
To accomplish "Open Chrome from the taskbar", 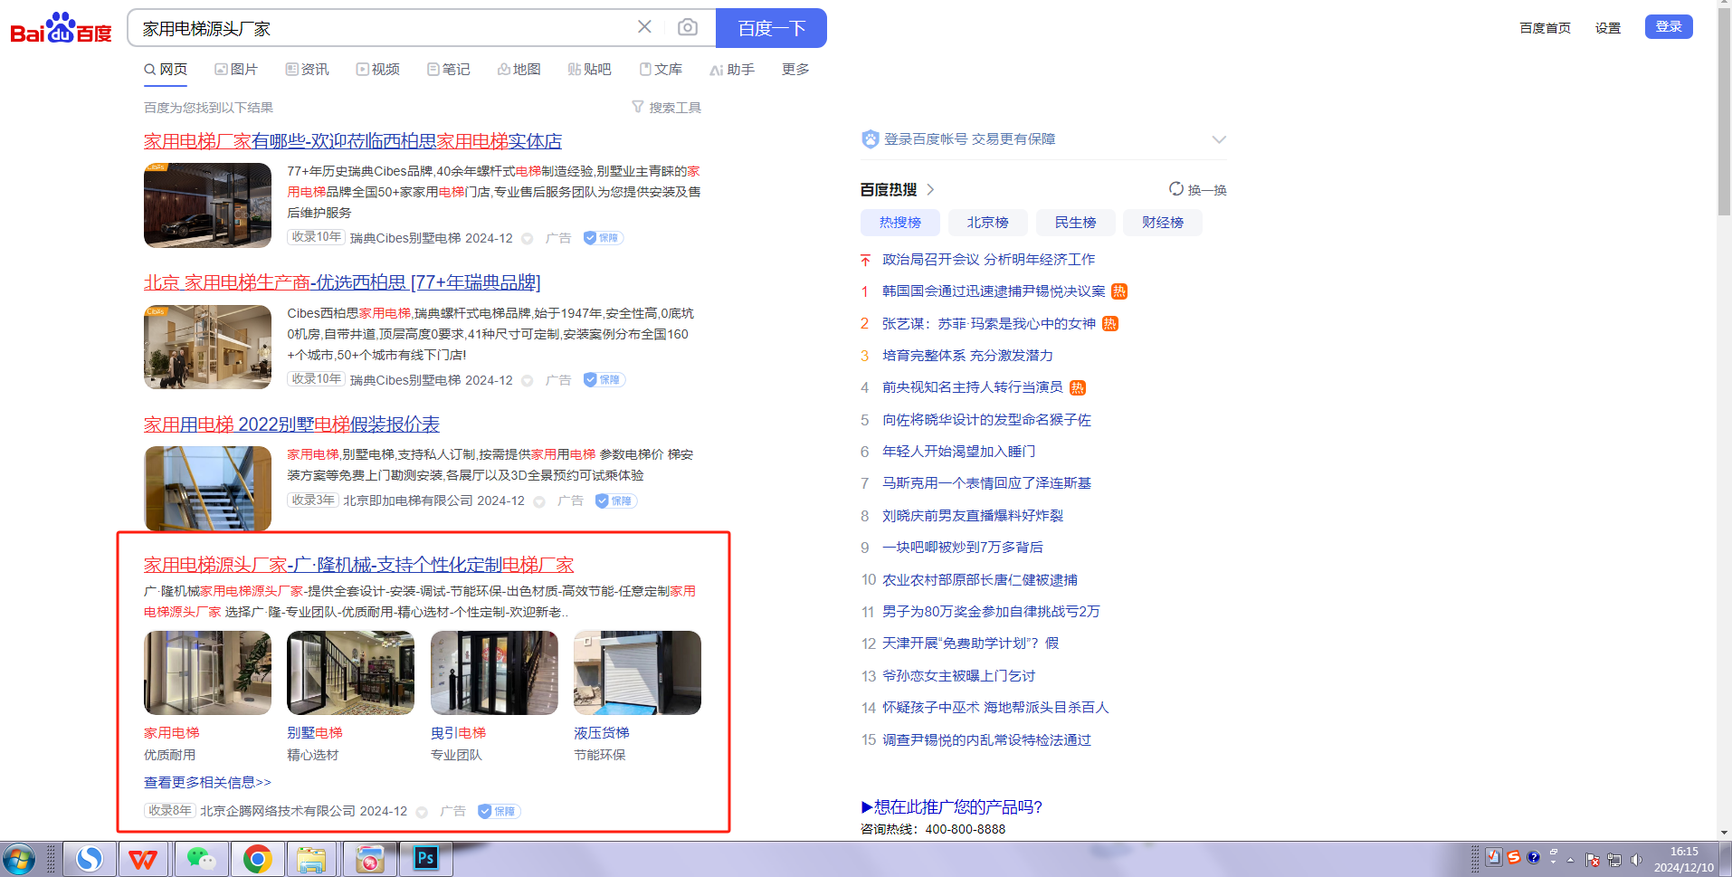I will click(x=257, y=859).
